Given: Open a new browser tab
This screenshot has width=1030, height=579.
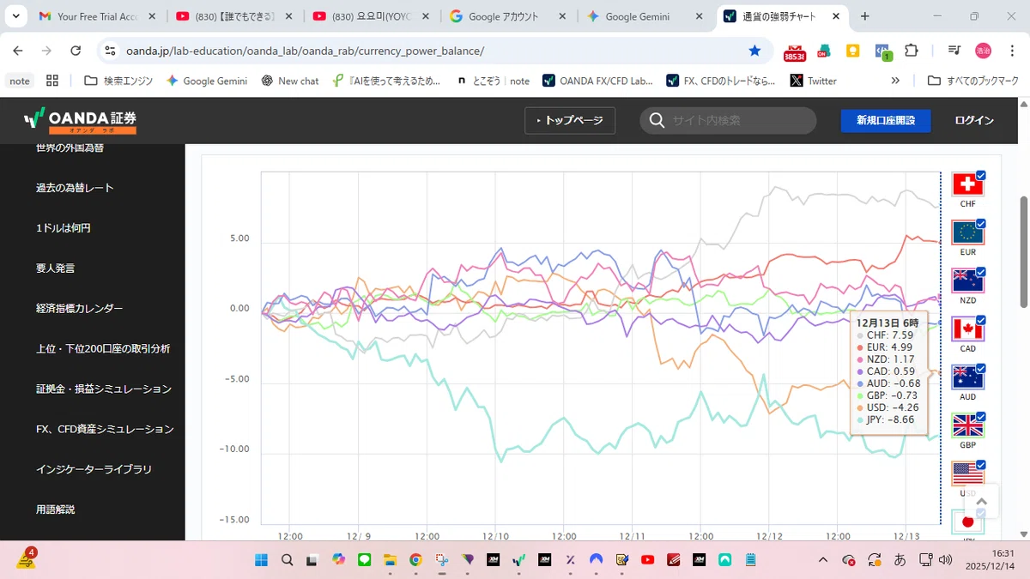Looking at the screenshot, I should click(864, 16).
